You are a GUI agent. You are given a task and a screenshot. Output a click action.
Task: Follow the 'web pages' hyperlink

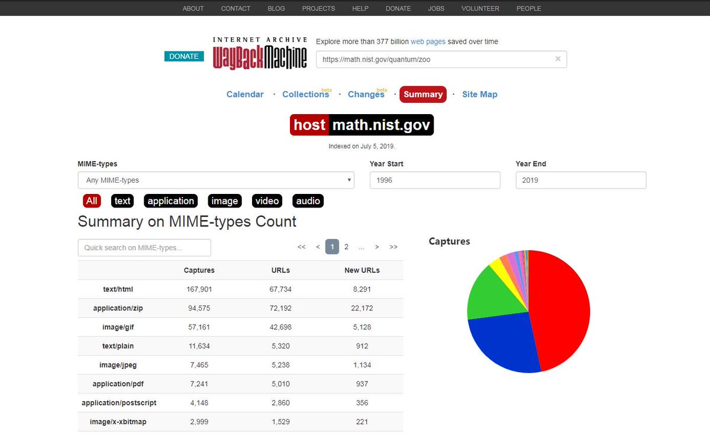click(x=428, y=42)
